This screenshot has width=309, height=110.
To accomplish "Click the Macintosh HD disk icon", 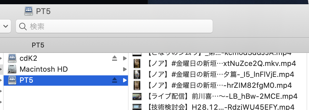I will (x=12, y=69).
